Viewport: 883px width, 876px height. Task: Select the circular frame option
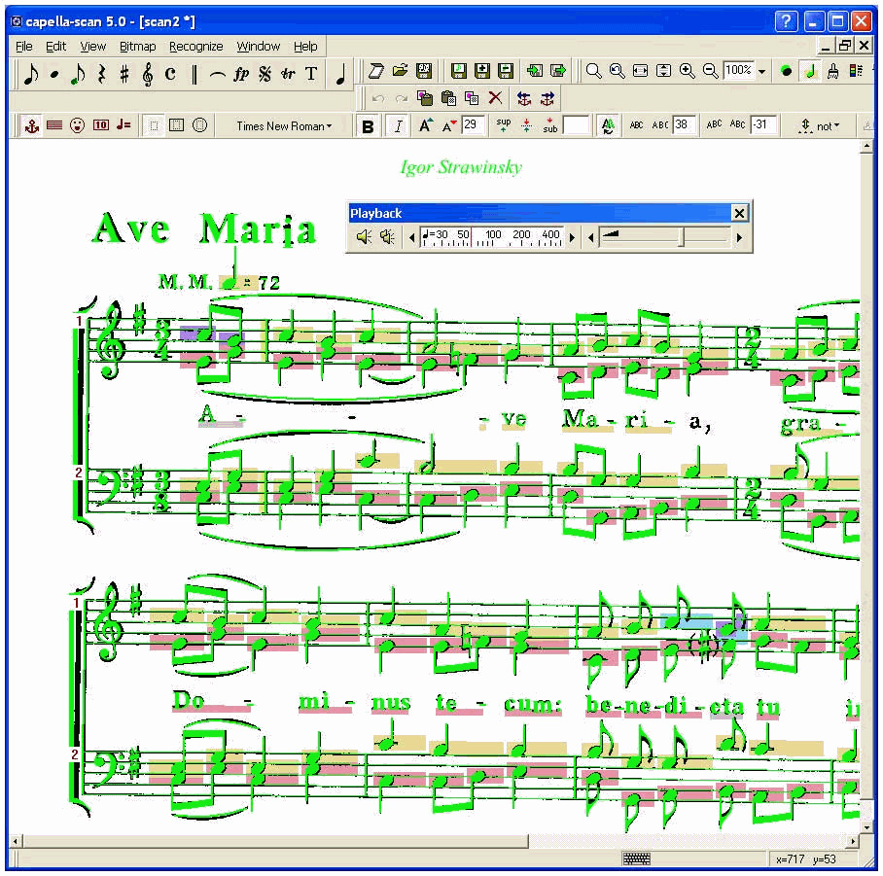pyautogui.click(x=200, y=125)
